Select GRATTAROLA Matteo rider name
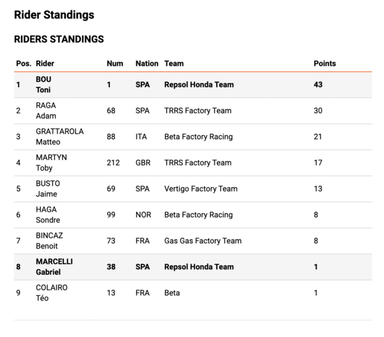This screenshot has height=337, width=384. 60,136
